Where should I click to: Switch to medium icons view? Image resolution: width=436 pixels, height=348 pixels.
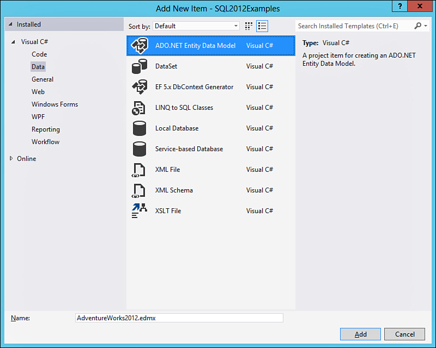[x=249, y=26]
